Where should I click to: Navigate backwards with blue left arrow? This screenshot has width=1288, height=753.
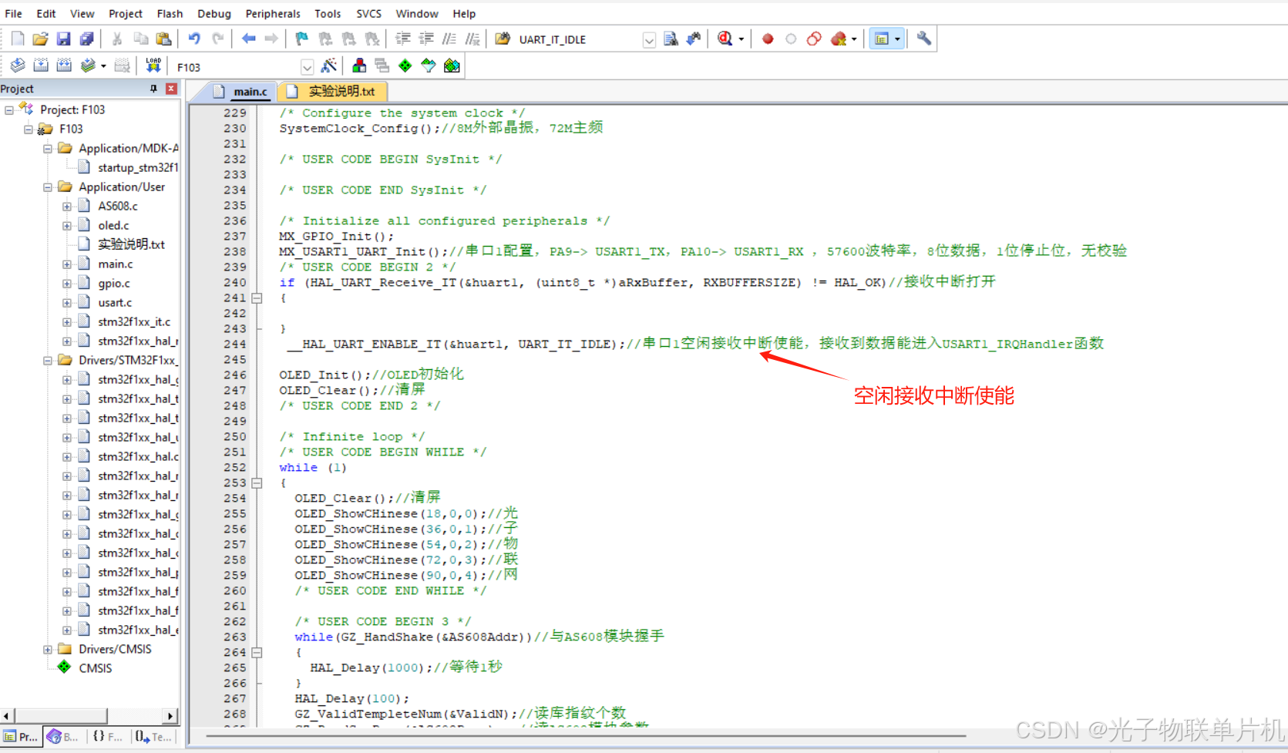pos(248,39)
